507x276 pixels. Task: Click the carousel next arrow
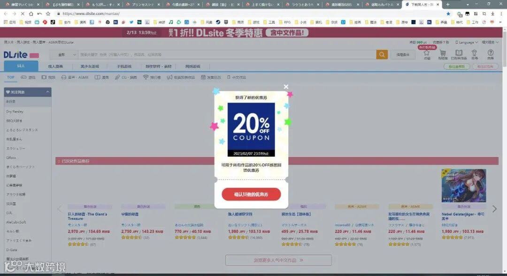click(494, 209)
